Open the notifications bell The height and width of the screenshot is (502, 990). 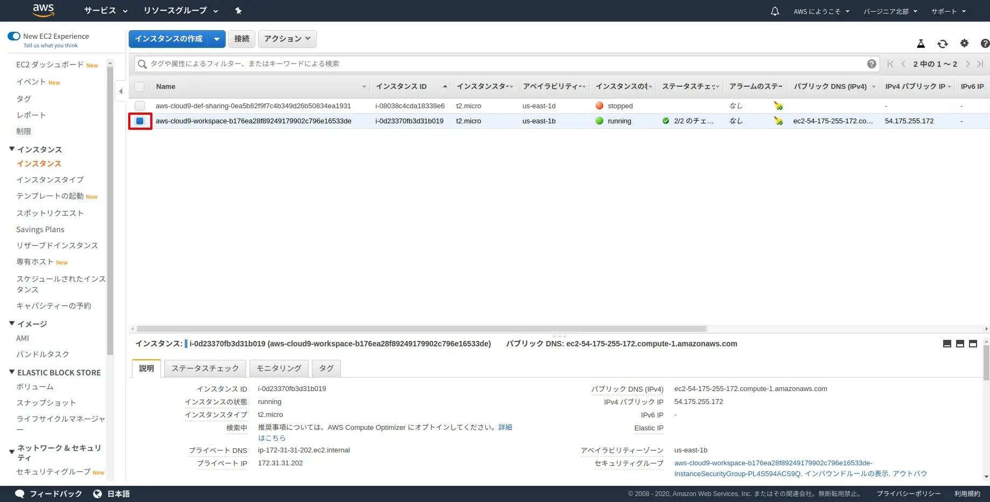(x=775, y=11)
